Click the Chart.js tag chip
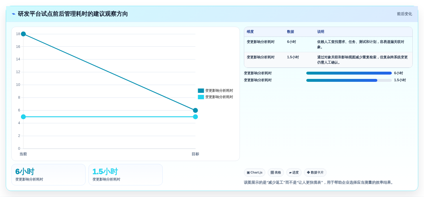The height and width of the screenshot is (197, 424). point(254,172)
